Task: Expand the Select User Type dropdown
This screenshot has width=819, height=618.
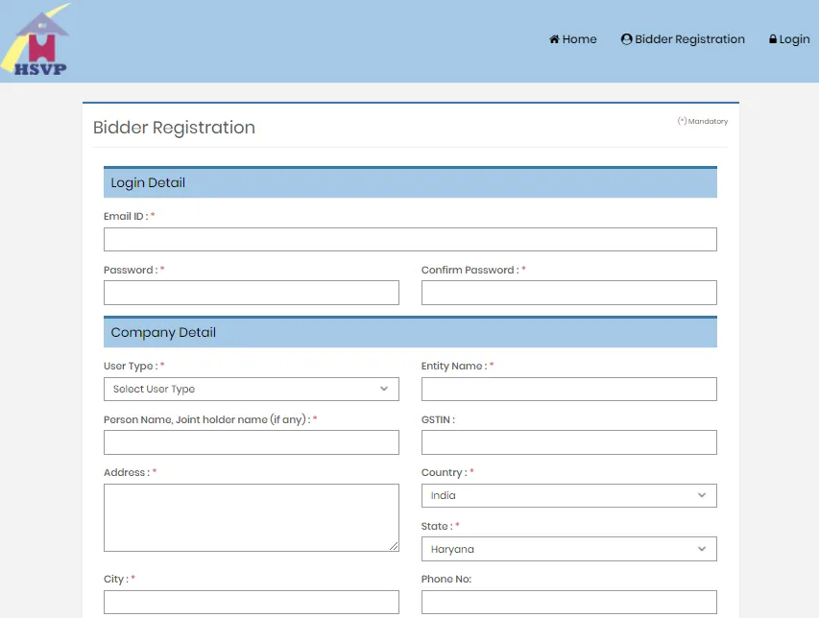Action: 251,389
